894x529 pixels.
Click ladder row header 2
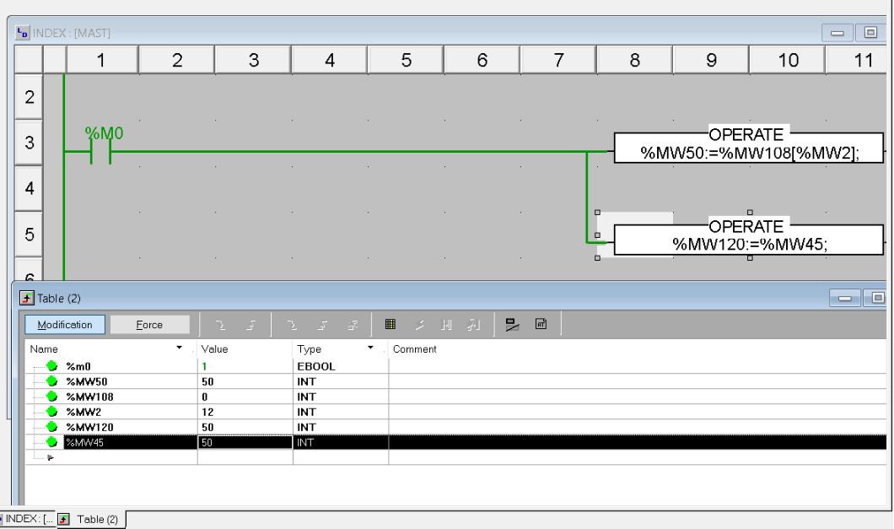tap(29, 96)
